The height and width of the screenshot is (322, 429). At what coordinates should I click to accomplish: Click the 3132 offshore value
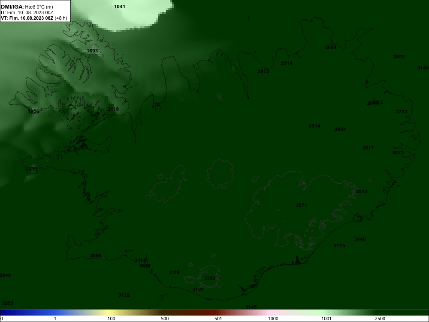[x=124, y=295]
